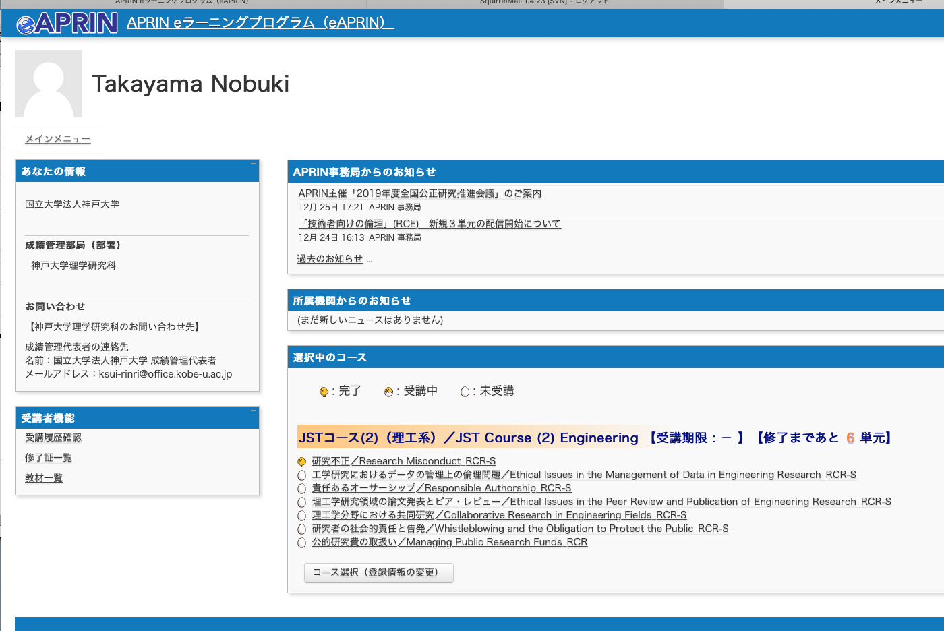This screenshot has width=944, height=631.
Task: Click status icon beside Responsible Authorship course
Action: pos(301,489)
